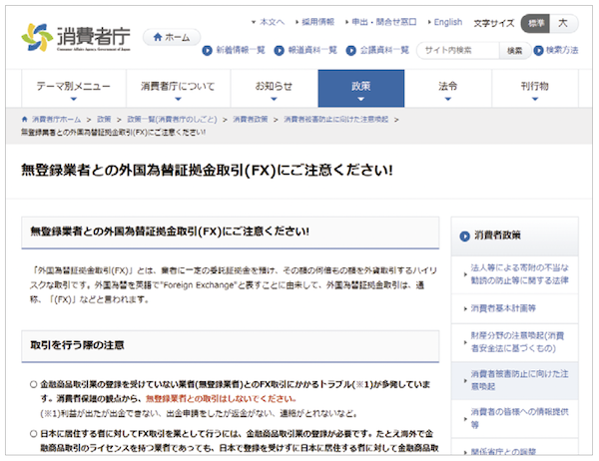
Task: Expand the 消費者庁について menu
Action: tap(178, 88)
